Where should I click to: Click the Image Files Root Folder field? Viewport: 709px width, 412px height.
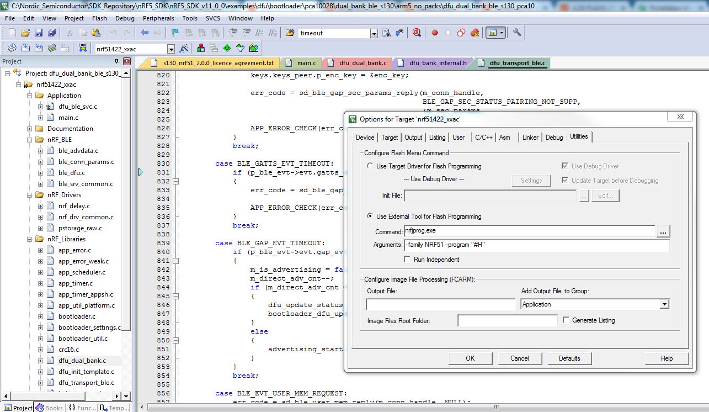click(x=508, y=320)
